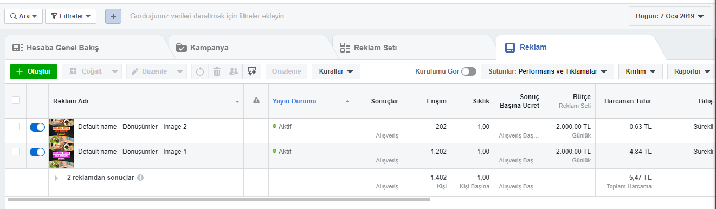
Task: Open Default name - Dönüşümler - Image 2
Action: click(x=132, y=127)
